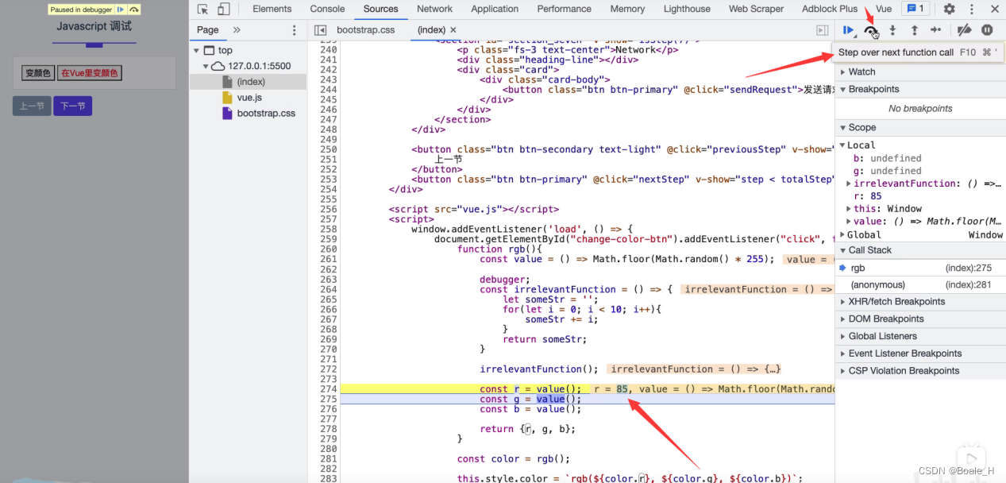Expand this: Window in Scope
Viewport: 1006px width, 483px height.
850,209
